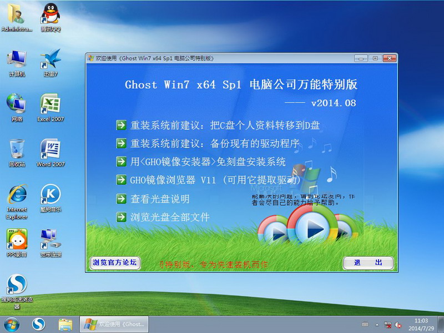Select the Word 2007 shortcut

point(51,153)
